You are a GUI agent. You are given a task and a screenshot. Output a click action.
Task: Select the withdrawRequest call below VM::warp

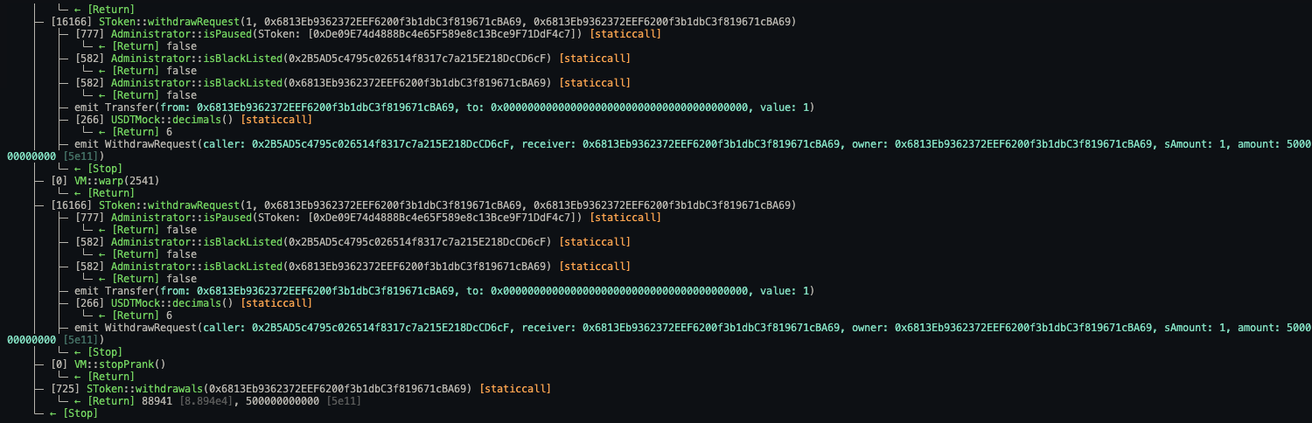point(423,205)
